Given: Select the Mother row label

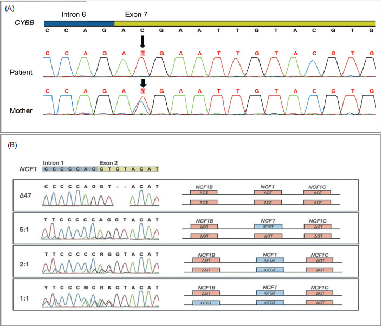Looking at the screenshot, I should pyautogui.click(x=22, y=112).
